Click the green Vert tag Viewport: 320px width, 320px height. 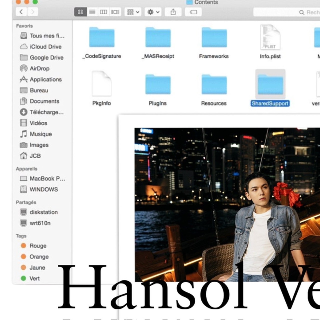(34, 278)
